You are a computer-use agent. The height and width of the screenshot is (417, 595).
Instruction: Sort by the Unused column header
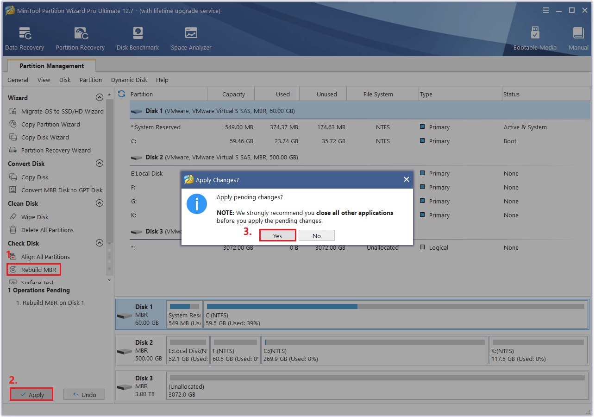[323, 94]
